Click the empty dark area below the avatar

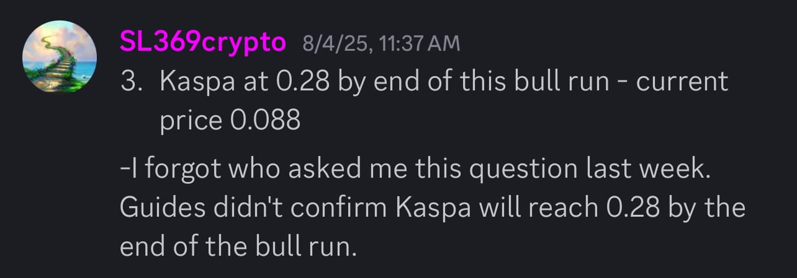coord(60,186)
